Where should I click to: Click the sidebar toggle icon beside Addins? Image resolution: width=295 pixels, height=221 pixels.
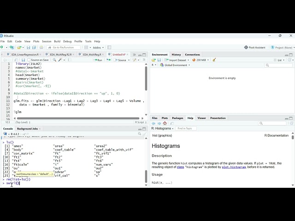[109, 47]
